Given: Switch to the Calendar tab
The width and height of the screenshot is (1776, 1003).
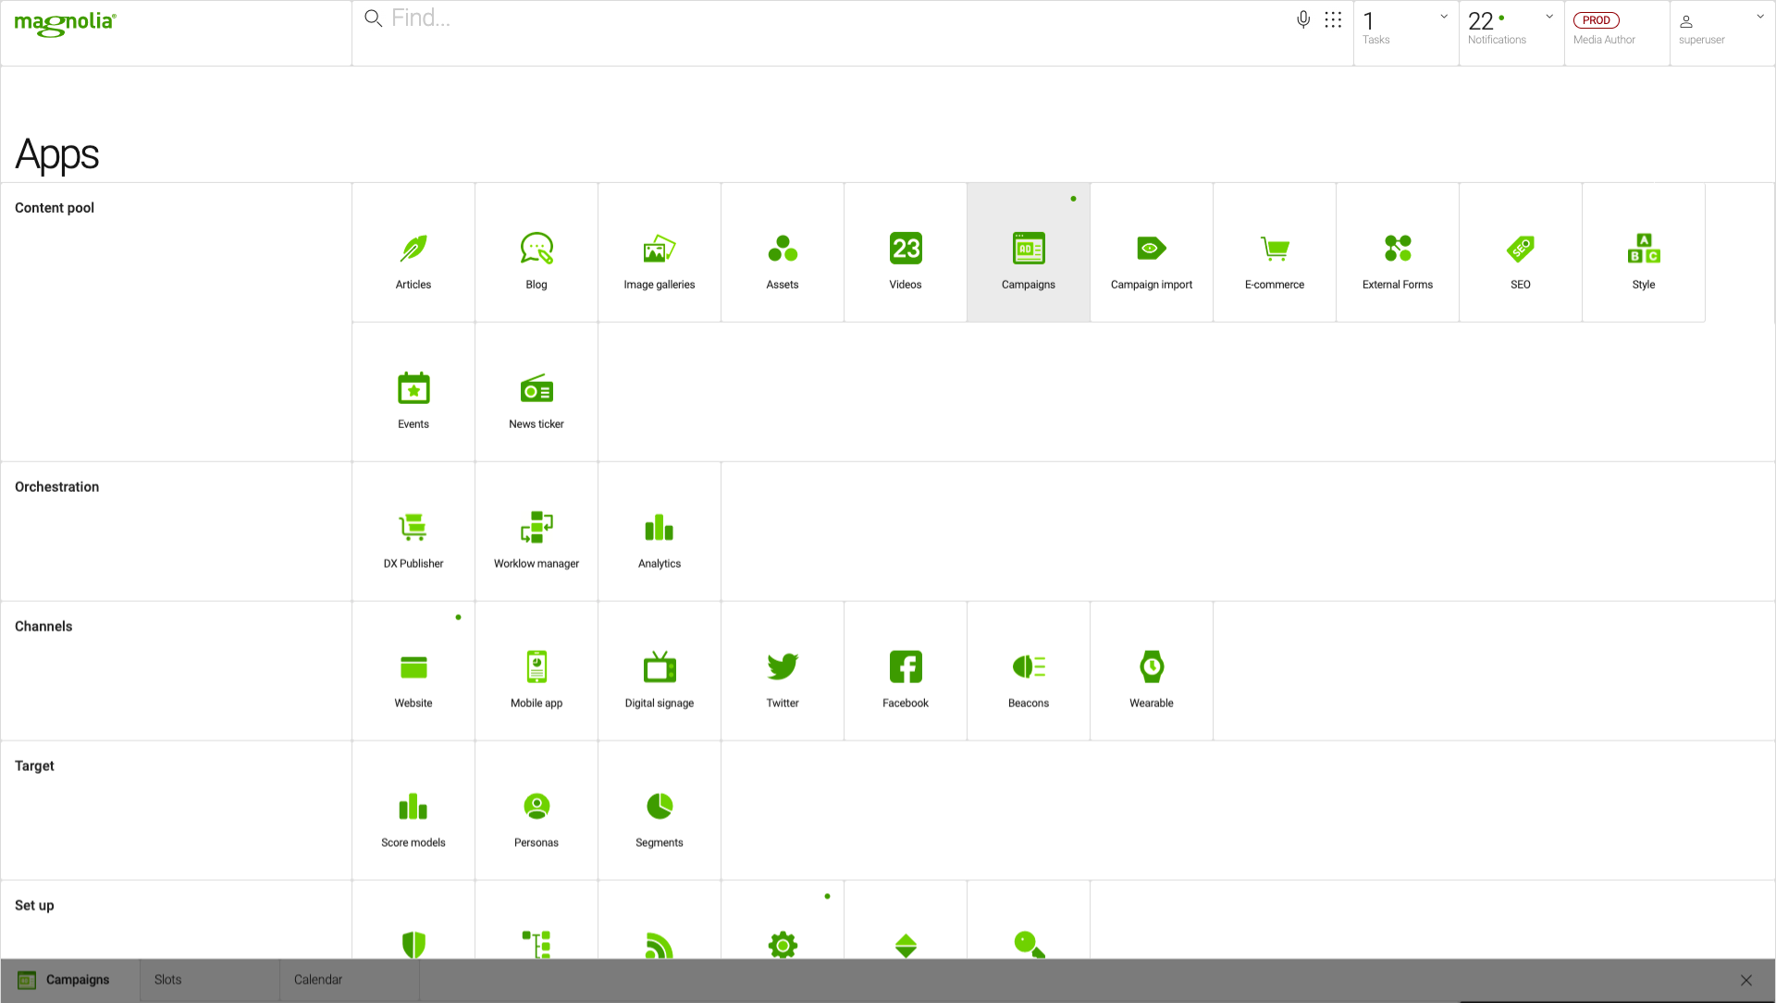Looking at the screenshot, I should pyautogui.click(x=318, y=980).
